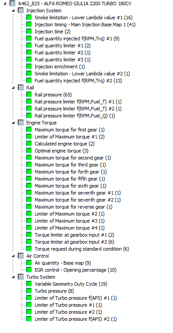Screen dimensions: 173x333
Task: Click green icon next to Injection time
Action: pos(29,32)
